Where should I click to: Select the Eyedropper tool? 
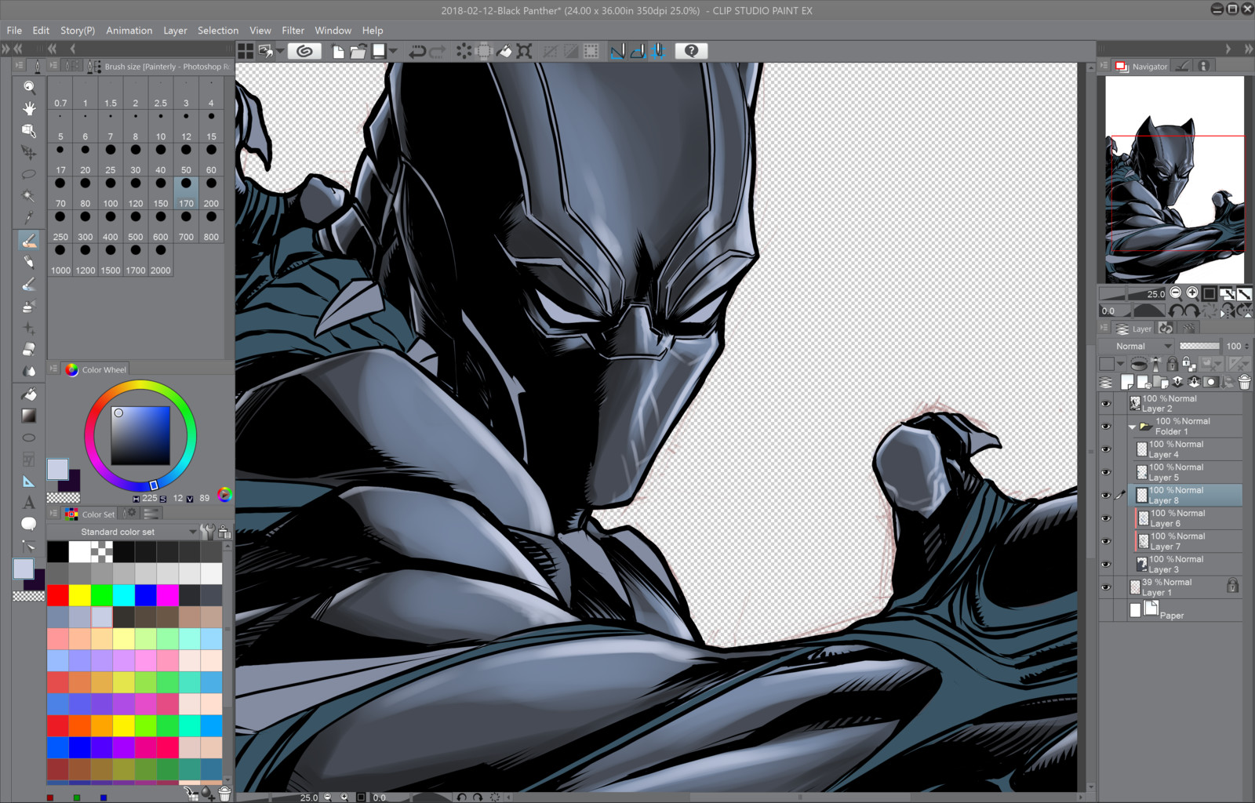(29, 217)
